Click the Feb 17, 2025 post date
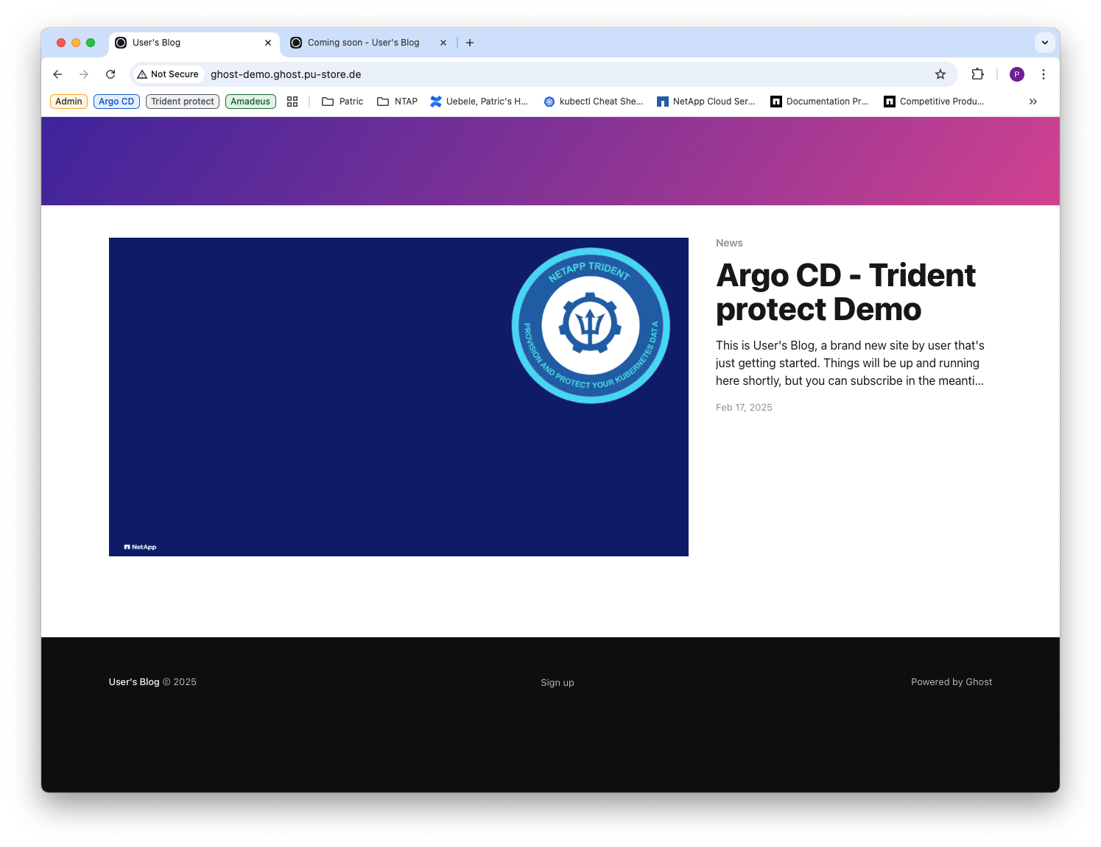 [x=744, y=407]
